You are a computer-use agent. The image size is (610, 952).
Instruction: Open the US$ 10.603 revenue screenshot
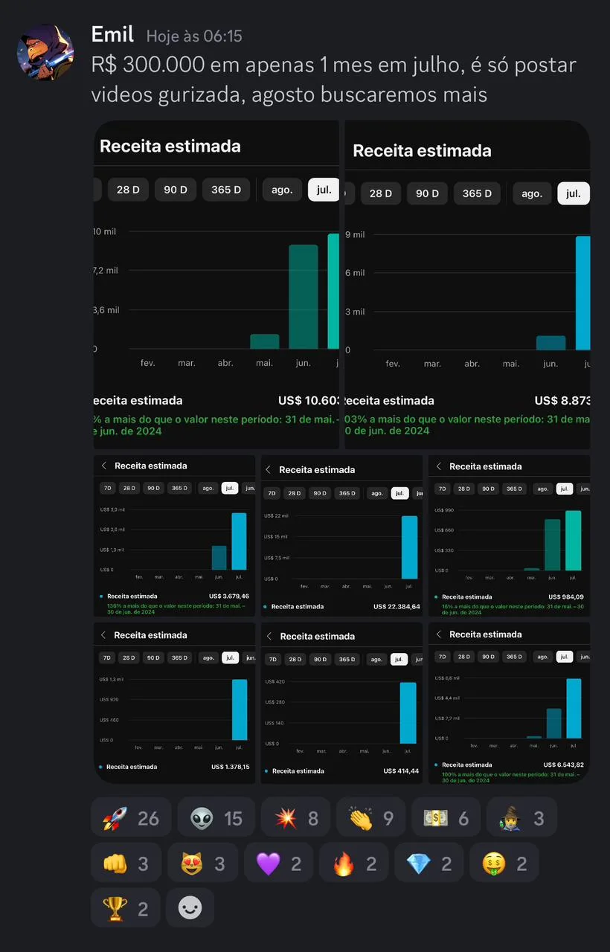tap(216, 285)
